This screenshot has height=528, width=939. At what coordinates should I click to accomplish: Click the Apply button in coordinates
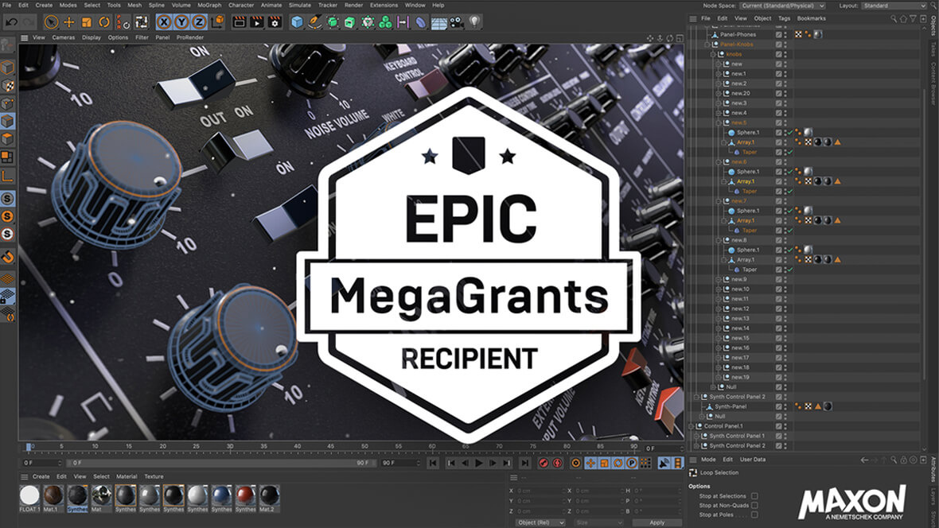tap(657, 522)
